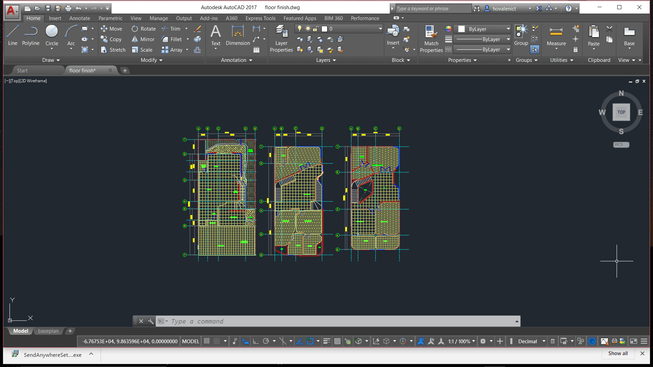This screenshot has height=367, width=653.
Task: Open the layer selection dropdown
Action: pos(380,29)
